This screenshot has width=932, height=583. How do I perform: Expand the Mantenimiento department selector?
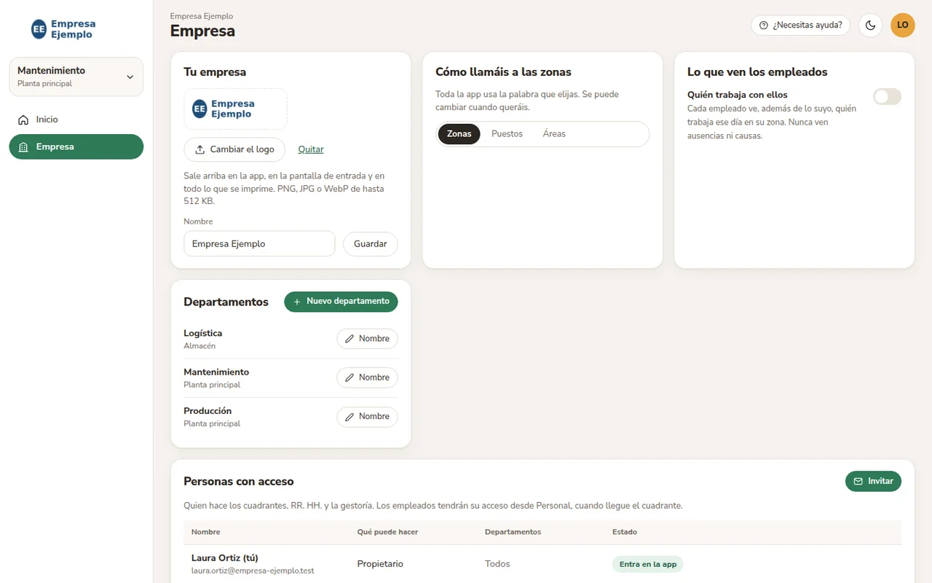76,77
